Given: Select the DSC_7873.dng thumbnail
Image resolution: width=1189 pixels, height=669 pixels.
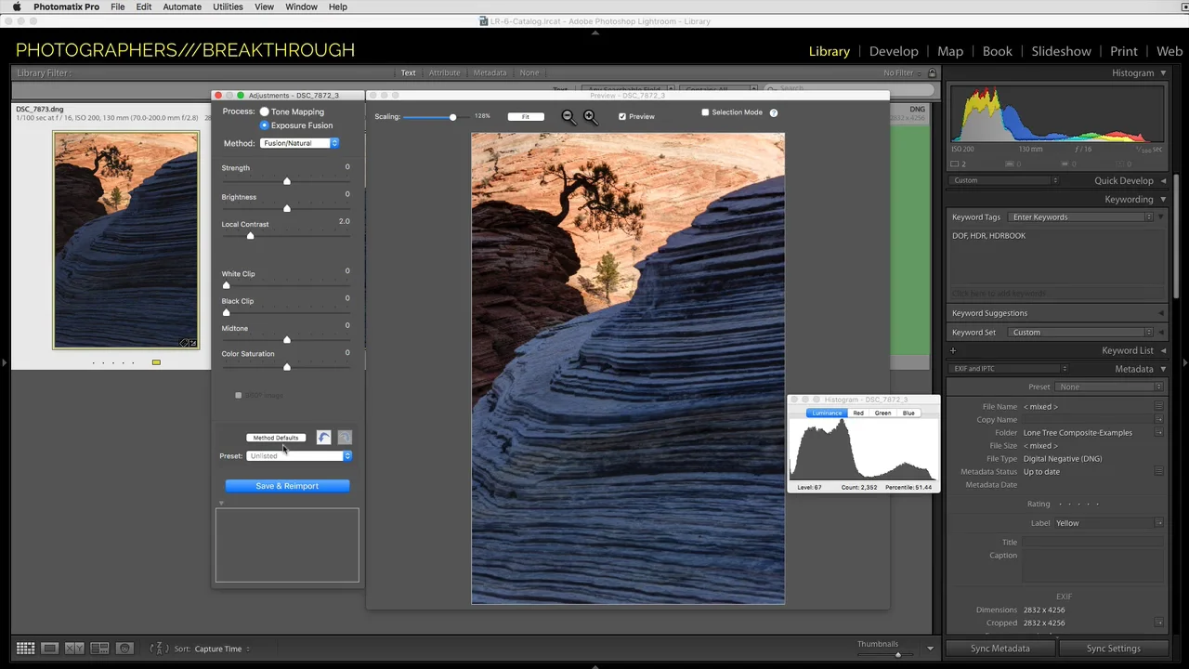Looking at the screenshot, I should click(125, 240).
